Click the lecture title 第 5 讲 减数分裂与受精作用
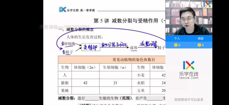The image size is (229, 105). 129,21
